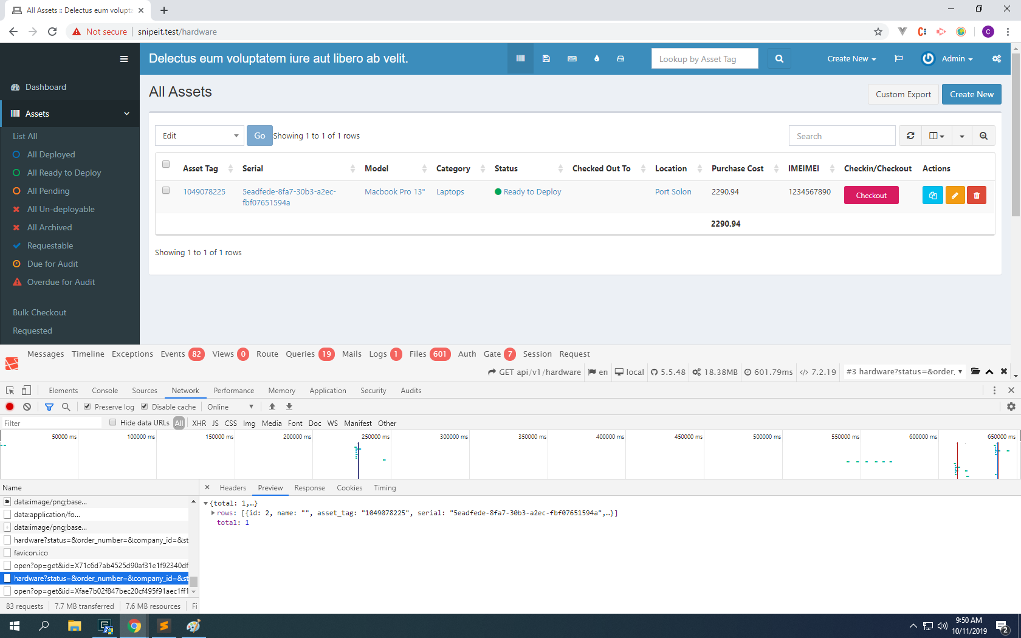This screenshot has width=1021, height=638.
Task: Expand the rows array in response preview
Action: click(213, 513)
